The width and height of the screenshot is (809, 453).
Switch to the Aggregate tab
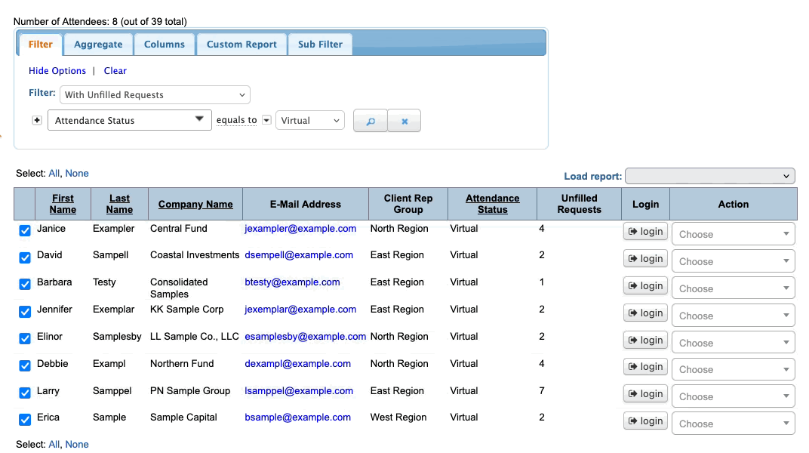pyautogui.click(x=98, y=45)
